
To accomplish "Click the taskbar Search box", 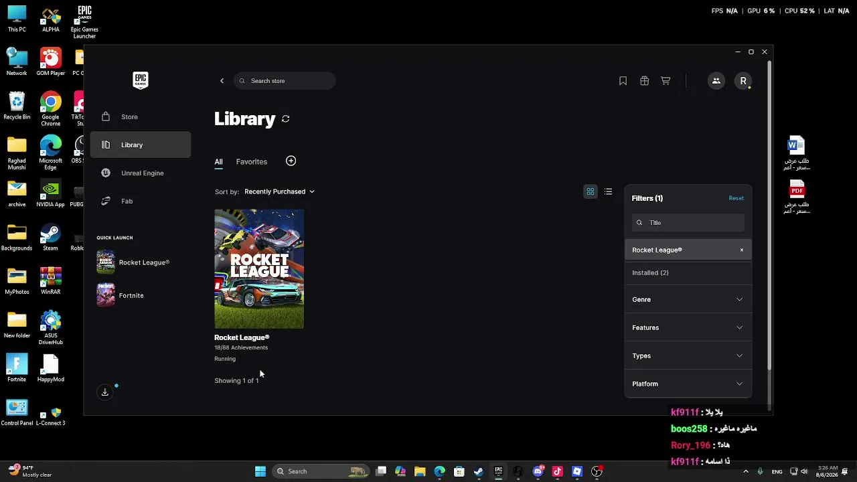I will pos(319,471).
